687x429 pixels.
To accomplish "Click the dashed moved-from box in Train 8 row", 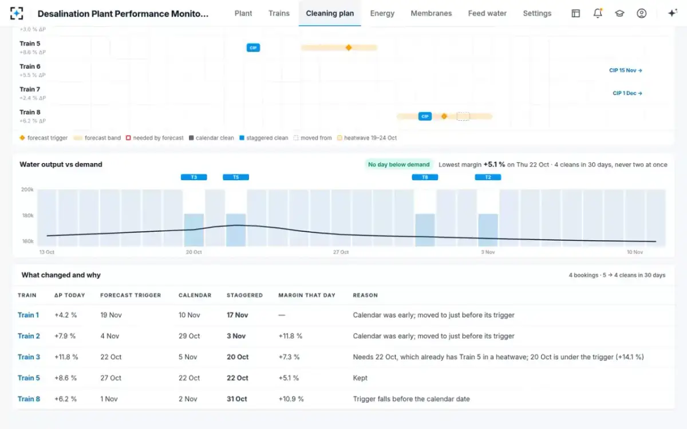I will point(463,116).
